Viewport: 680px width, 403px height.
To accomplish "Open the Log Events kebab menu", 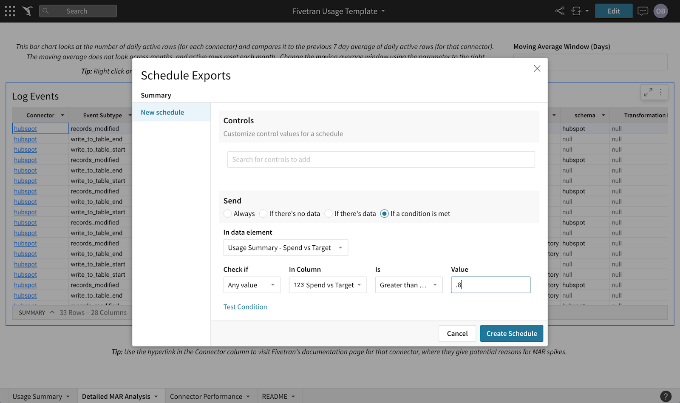I will [661, 92].
